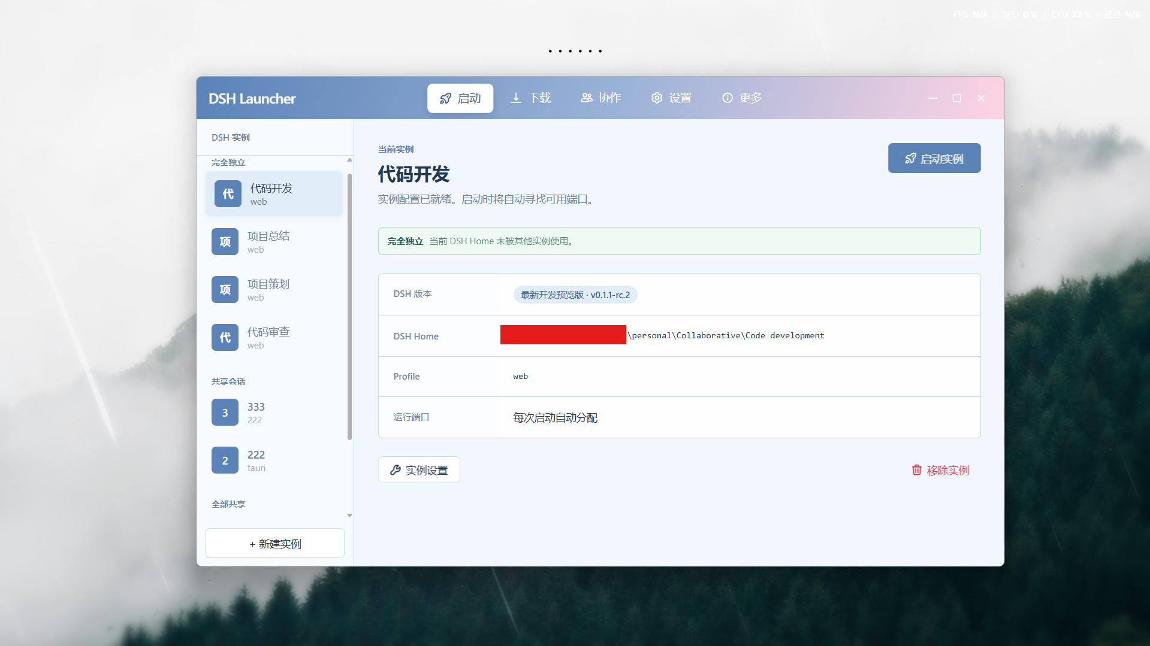1150x646 pixels.
Task: Select the 222 tauri shared session
Action: [274, 460]
